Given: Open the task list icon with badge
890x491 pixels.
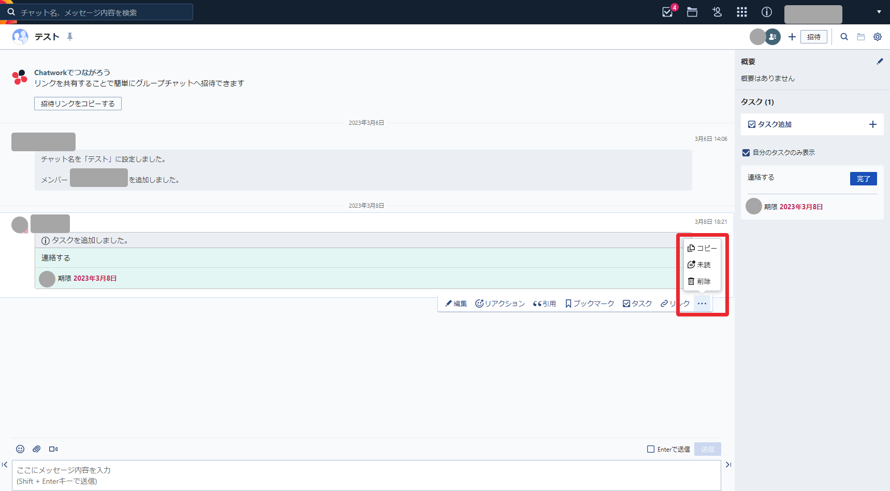Looking at the screenshot, I should 667,12.
